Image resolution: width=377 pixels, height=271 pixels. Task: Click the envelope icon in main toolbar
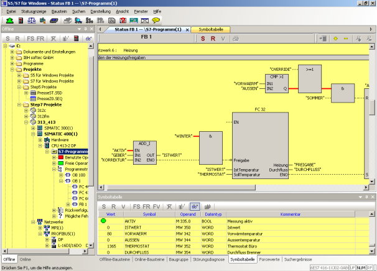145,21
